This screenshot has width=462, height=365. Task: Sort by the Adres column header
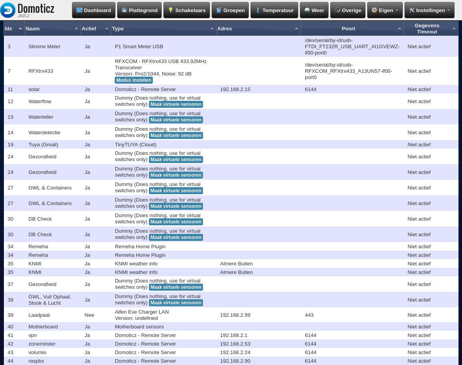click(x=258, y=28)
